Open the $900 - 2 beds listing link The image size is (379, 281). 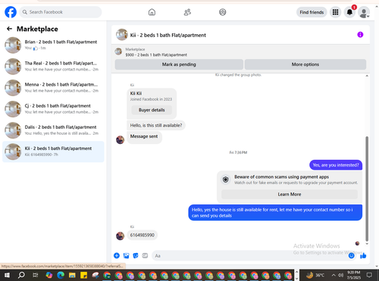coord(156,55)
